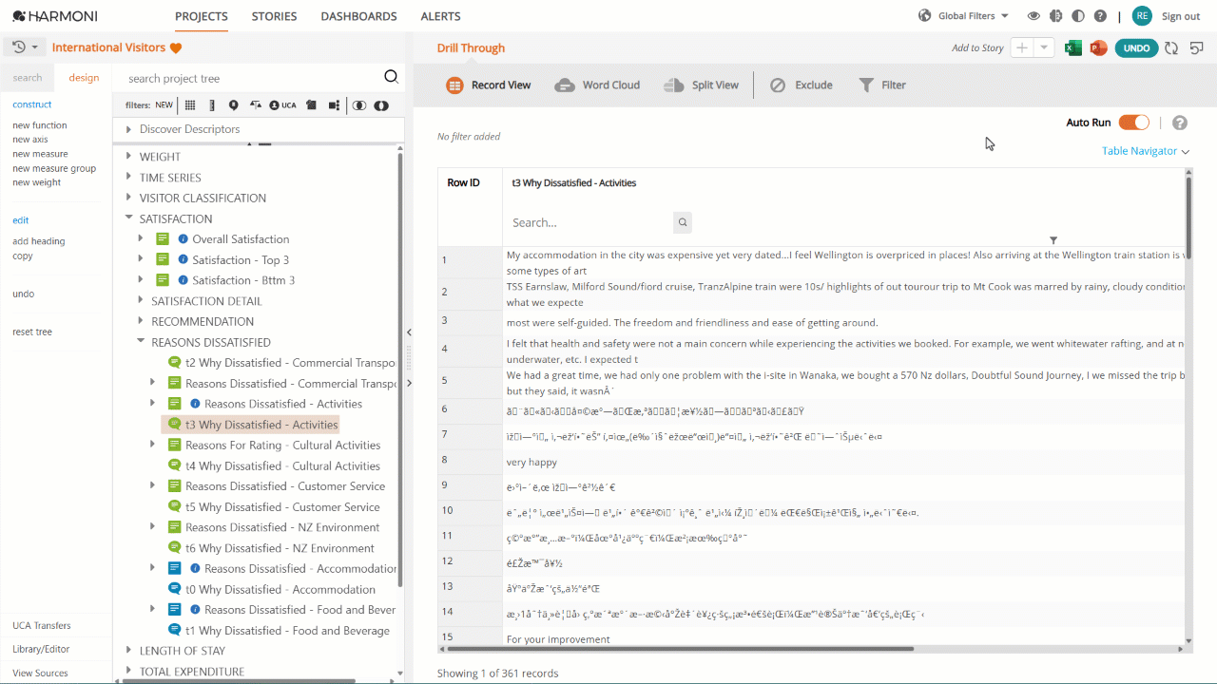Click the Sign out link
Screen dimensions: 1217x684
pyautogui.click(x=1181, y=16)
